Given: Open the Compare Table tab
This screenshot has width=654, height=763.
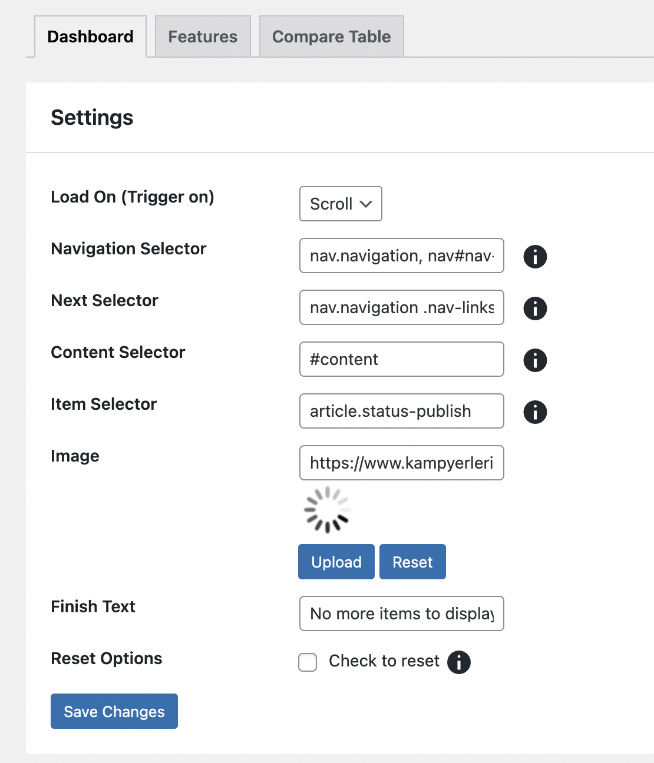Looking at the screenshot, I should point(331,37).
